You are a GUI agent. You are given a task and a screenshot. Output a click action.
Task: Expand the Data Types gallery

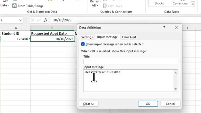point(193,4)
